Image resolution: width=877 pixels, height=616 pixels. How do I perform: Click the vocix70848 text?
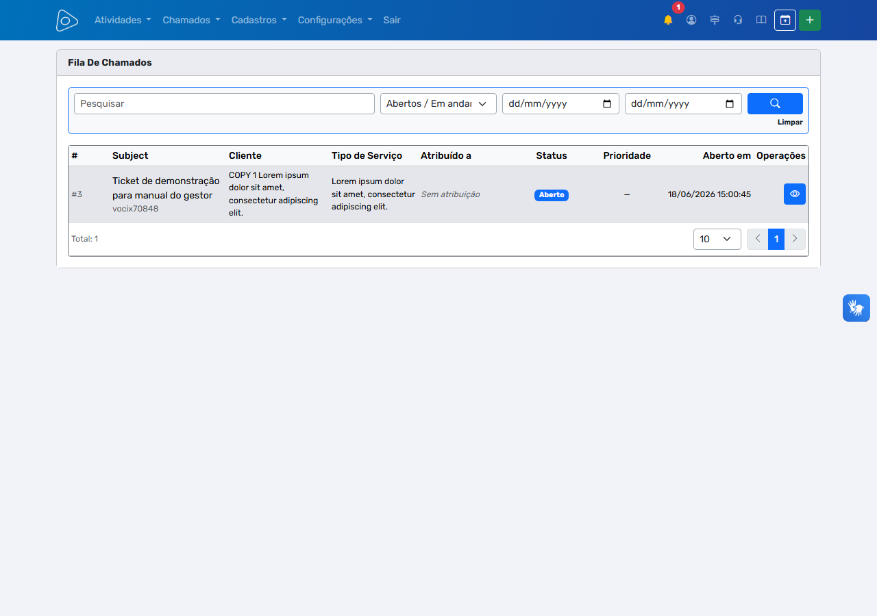coord(135,209)
